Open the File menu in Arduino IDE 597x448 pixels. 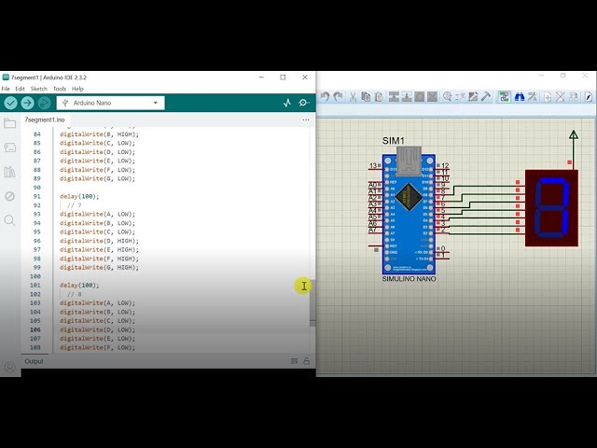click(x=6, y=89)
